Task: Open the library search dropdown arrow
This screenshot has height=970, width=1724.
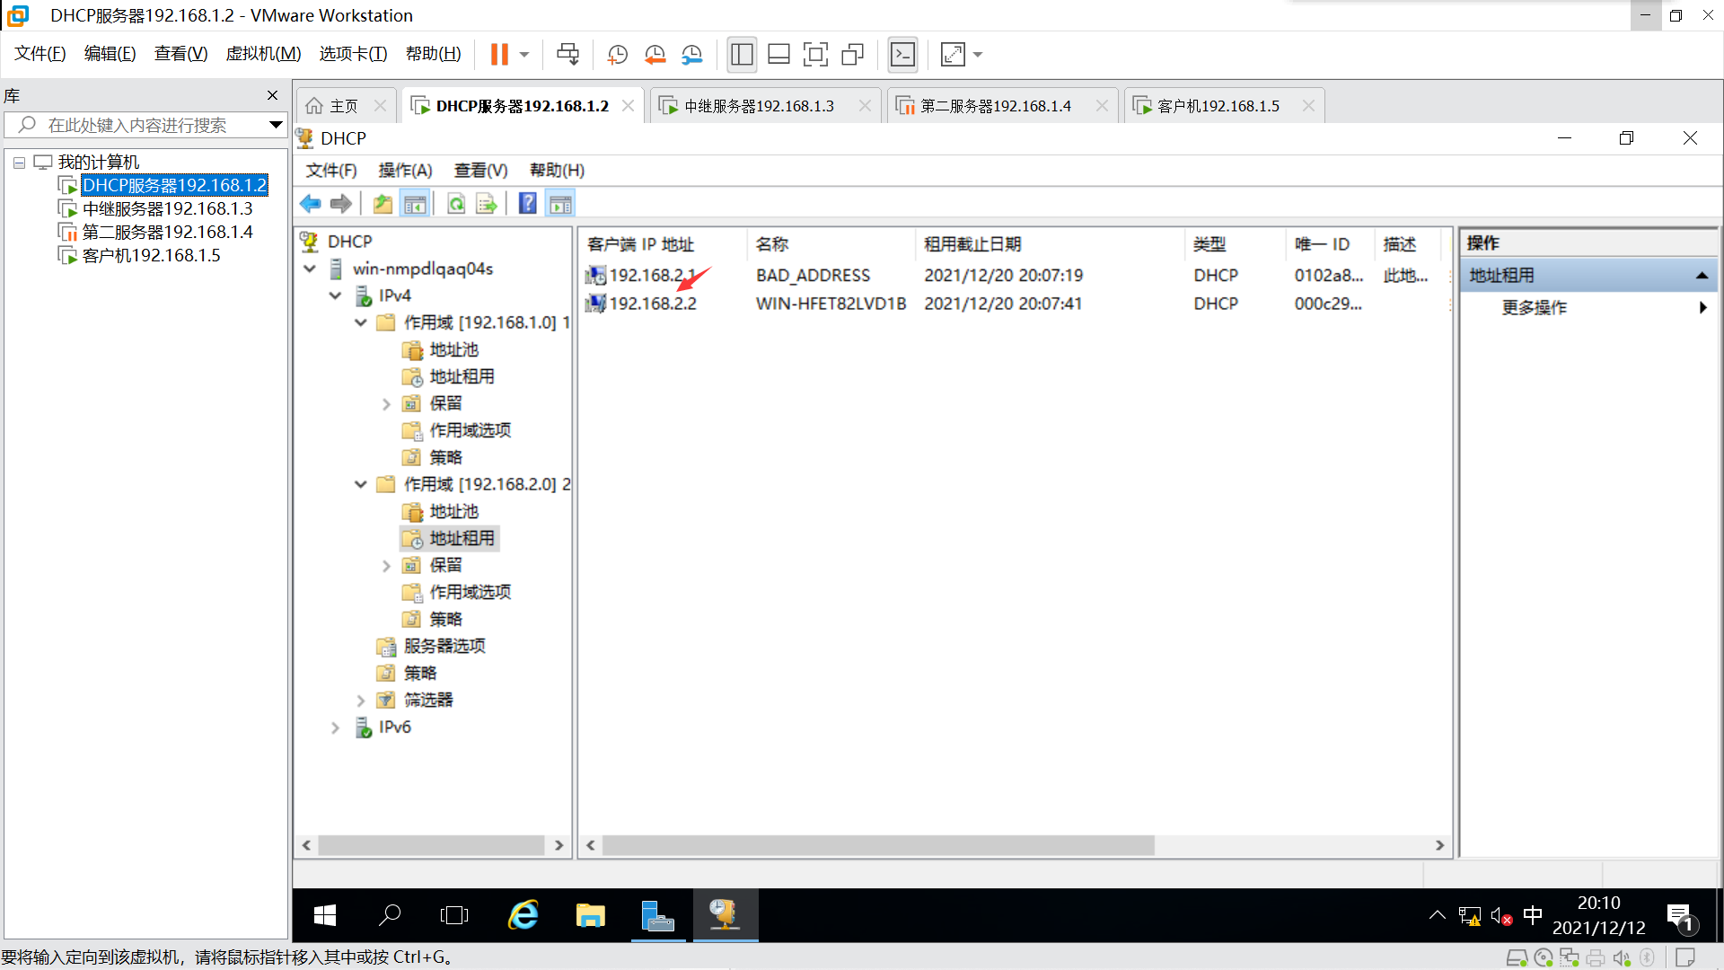Action: [x=276, y=125]
